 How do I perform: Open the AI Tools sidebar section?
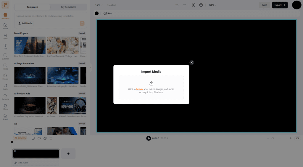point(5,36)
